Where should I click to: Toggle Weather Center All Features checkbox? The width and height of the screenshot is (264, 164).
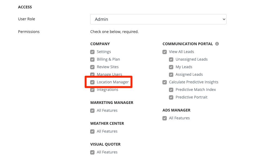point(92,131)
